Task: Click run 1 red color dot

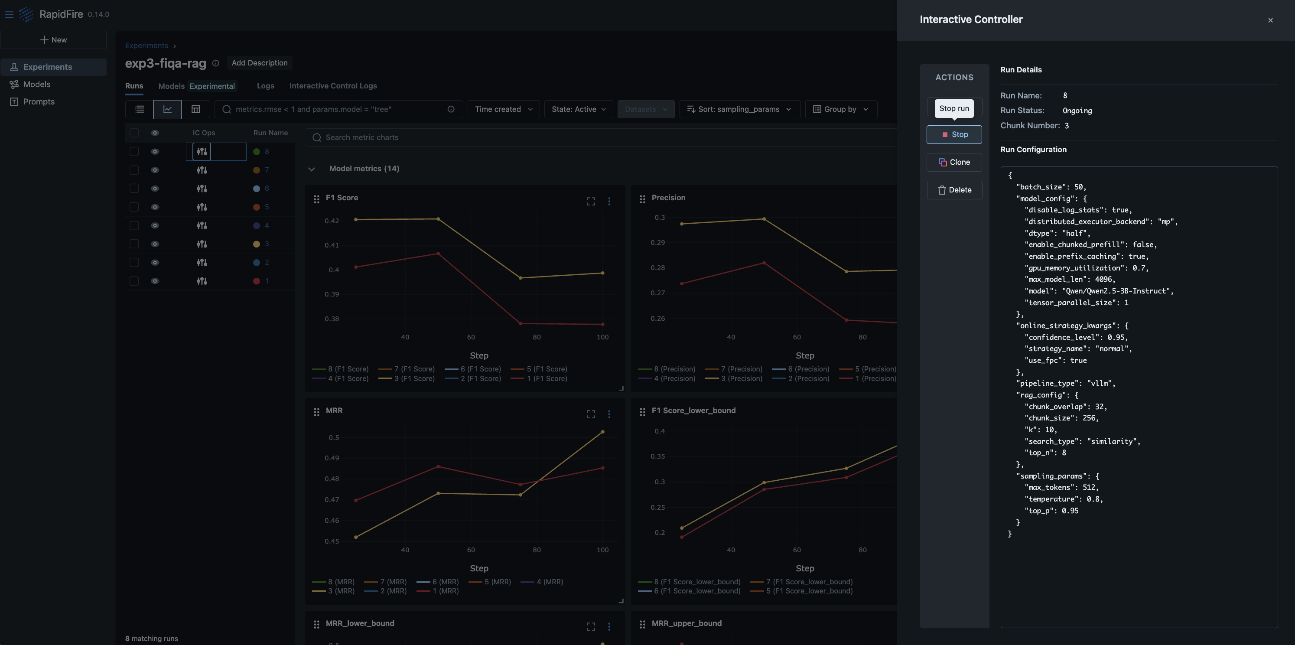Action: [x=257, y=281]
